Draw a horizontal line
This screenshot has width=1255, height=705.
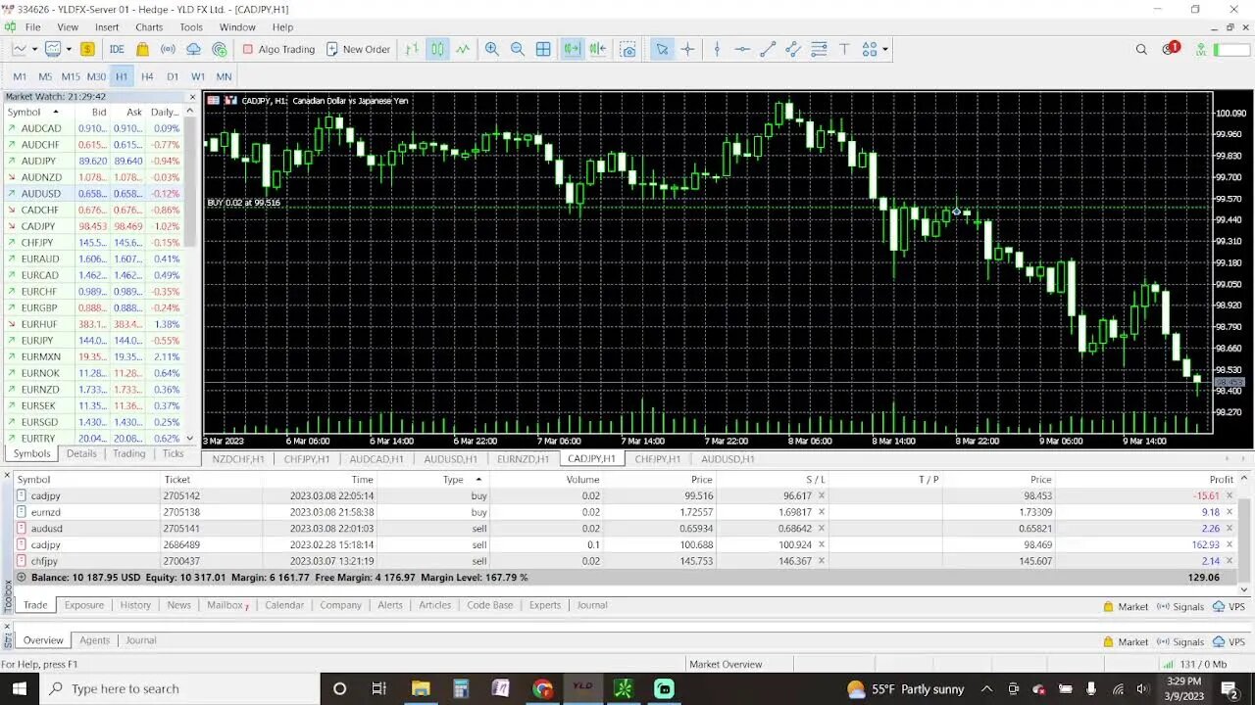742,49
